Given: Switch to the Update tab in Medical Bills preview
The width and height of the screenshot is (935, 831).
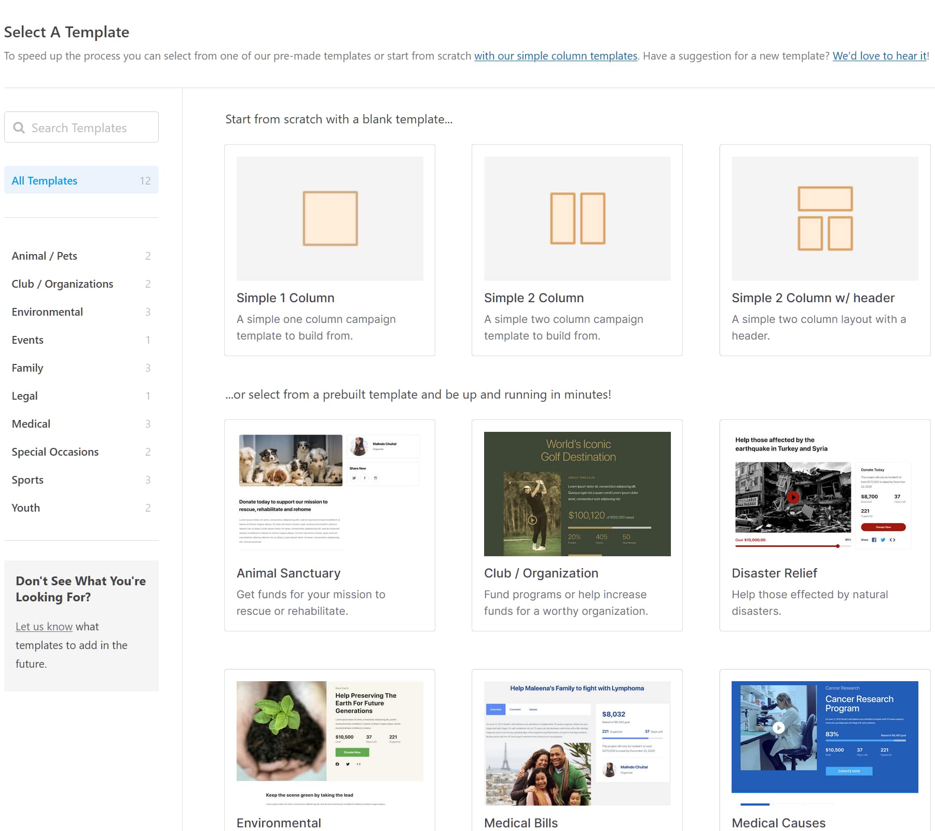Looking at the screenshot, I should (532, 709).
